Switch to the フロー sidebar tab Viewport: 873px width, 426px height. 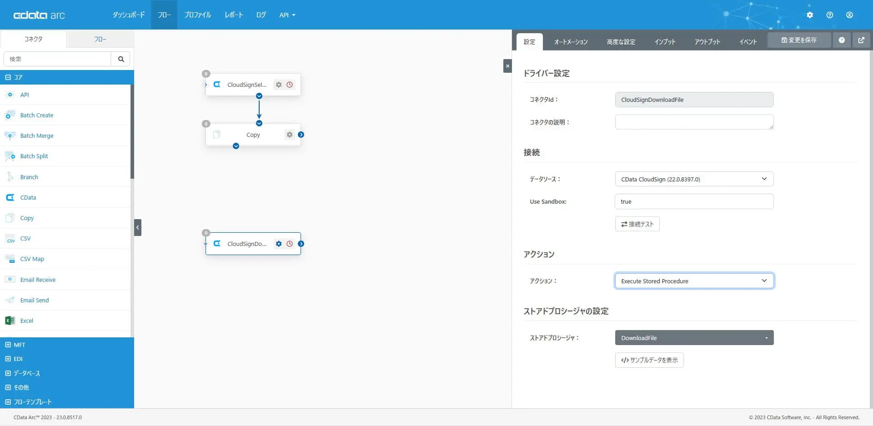click(x=100, y=39)
